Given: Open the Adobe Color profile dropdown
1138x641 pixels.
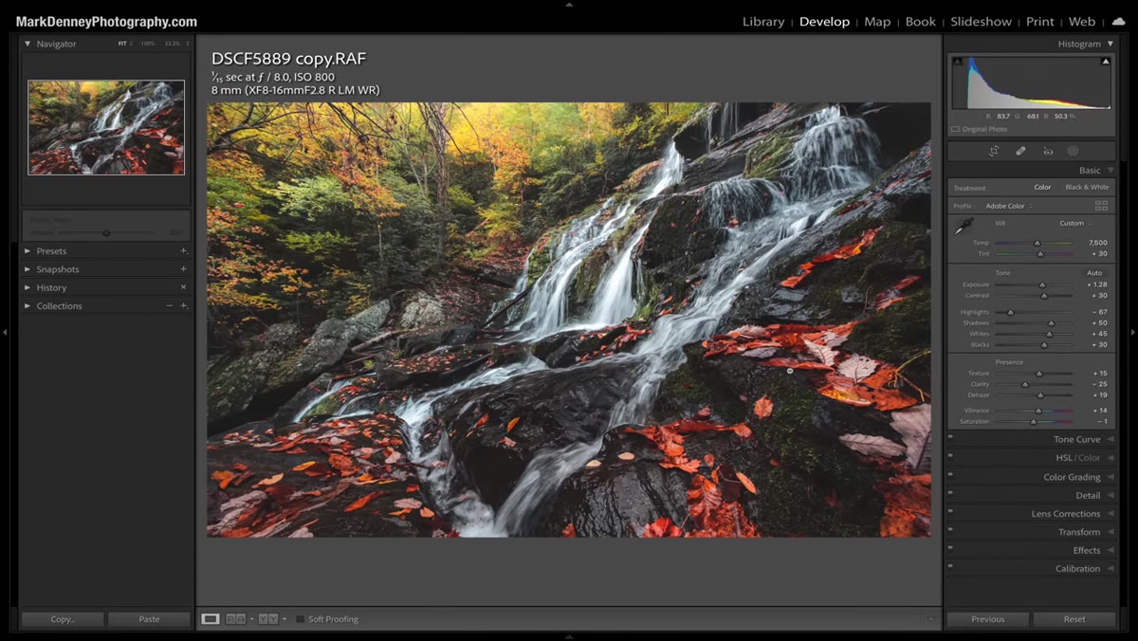Looking at the screenshot, I should [x=1008, y=206].
